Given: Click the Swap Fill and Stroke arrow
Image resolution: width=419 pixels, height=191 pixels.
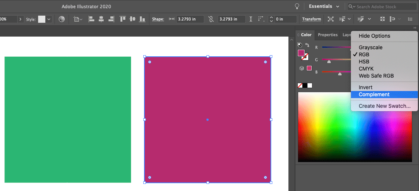Looking at the screenshot, I should (307, 45).
